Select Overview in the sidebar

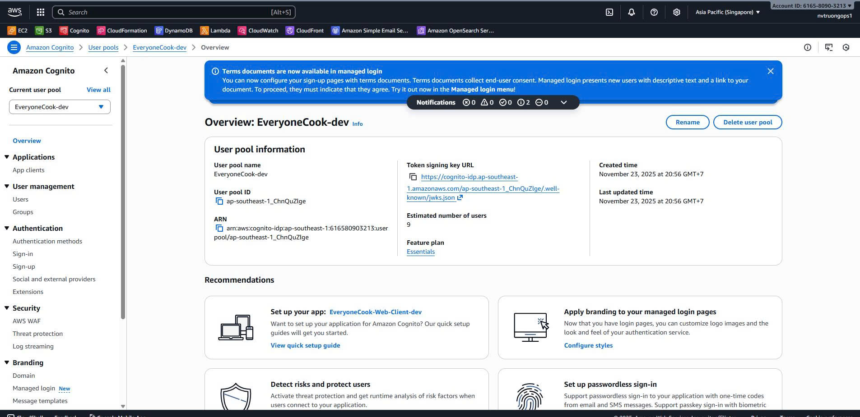pyautogui.click(x=27, y=141)
